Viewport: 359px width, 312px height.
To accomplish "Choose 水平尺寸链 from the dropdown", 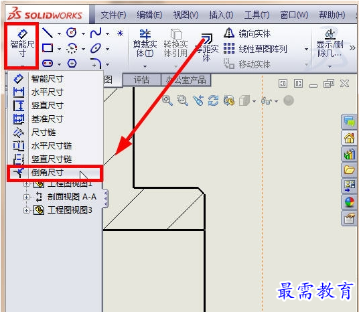I will point(55,145).
